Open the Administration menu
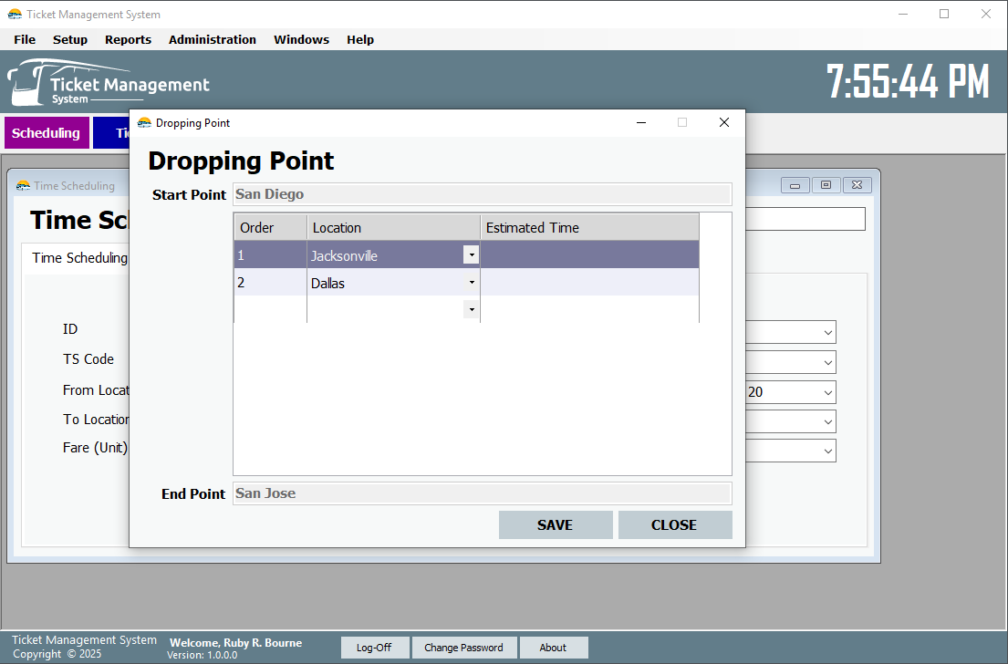 213,39
